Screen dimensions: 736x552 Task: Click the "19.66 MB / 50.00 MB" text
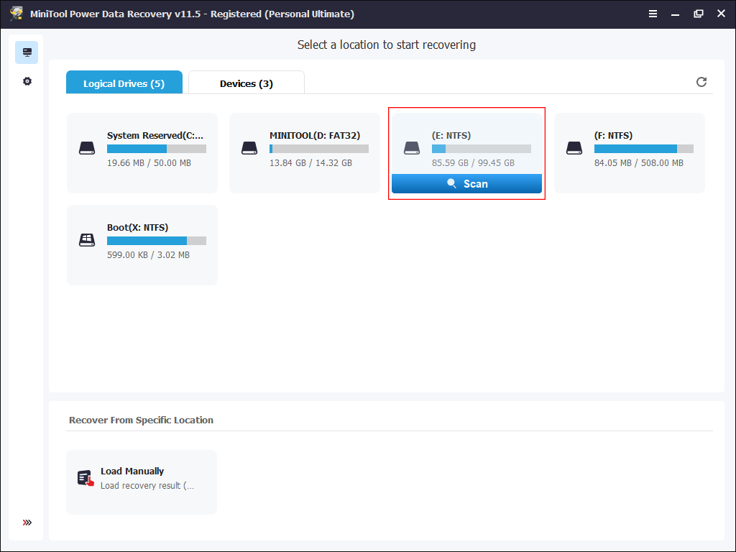tap(149, 163)
